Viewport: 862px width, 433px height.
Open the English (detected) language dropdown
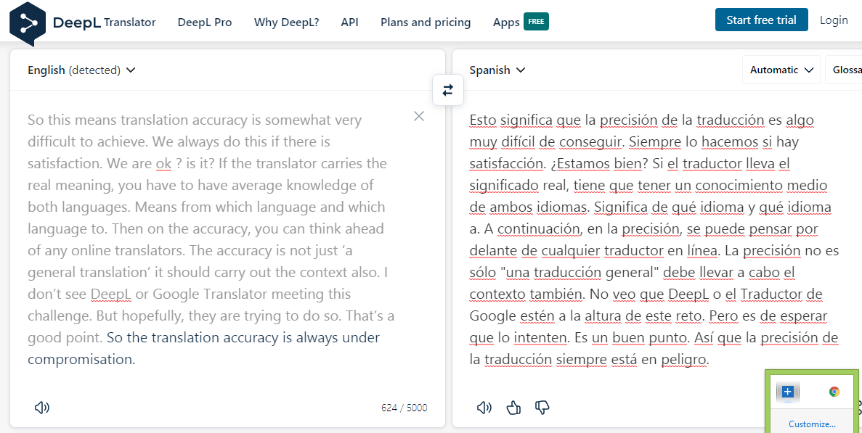coord(81,70)
